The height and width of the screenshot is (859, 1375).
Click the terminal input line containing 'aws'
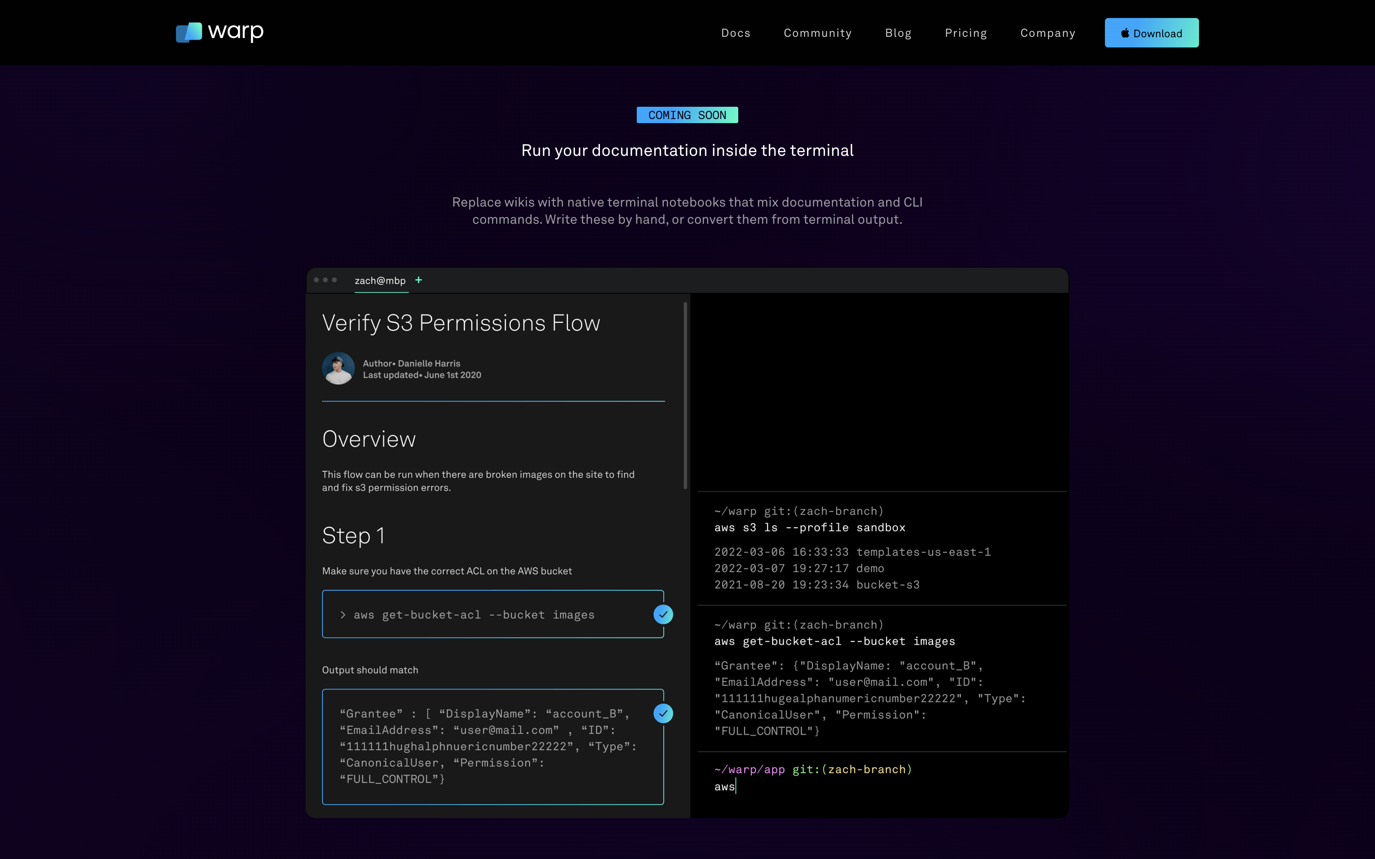click(x=725, y=787)
